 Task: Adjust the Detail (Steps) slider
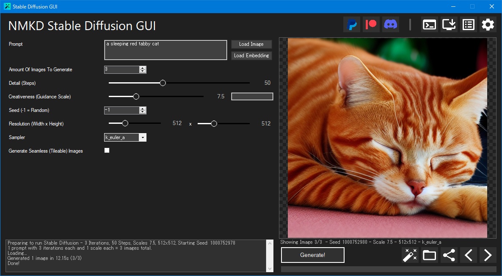[x=163, y=83]
